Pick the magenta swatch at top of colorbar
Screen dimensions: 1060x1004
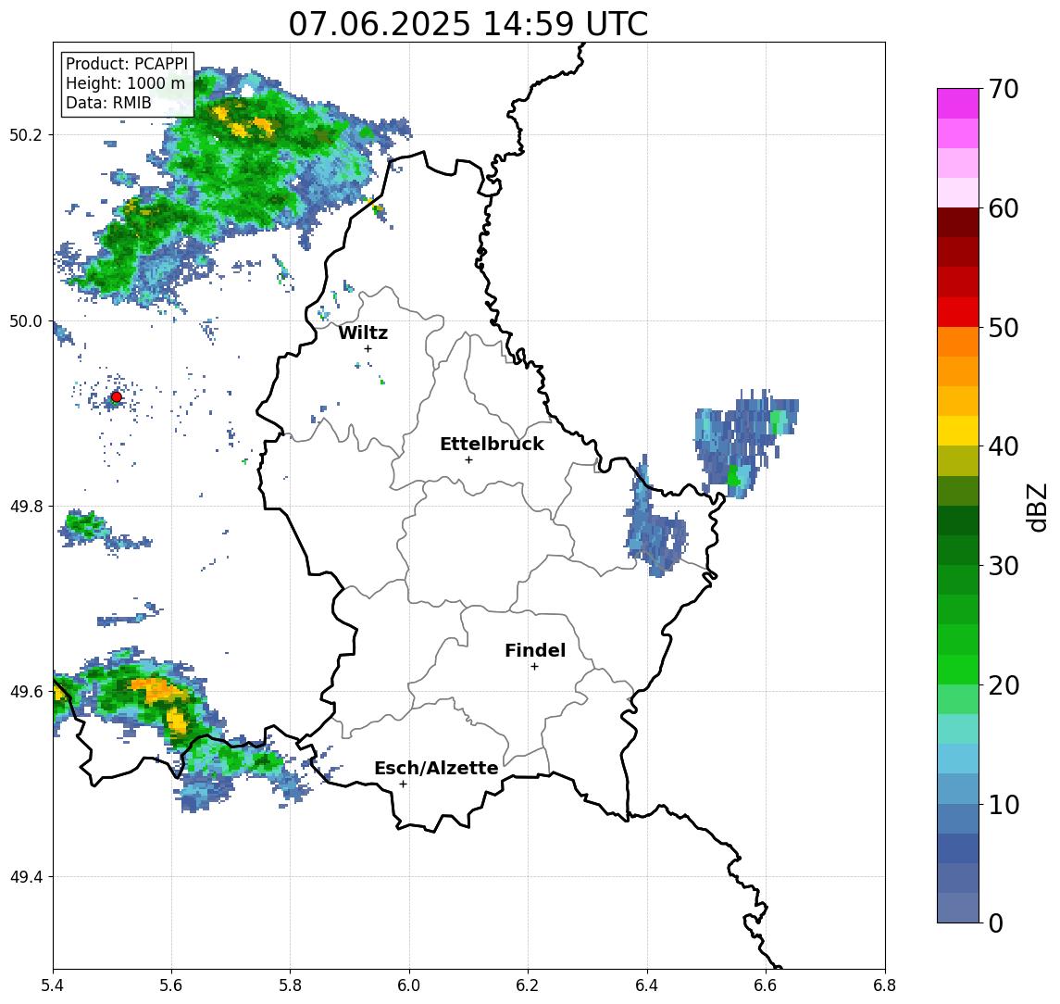tap(958, 104)
